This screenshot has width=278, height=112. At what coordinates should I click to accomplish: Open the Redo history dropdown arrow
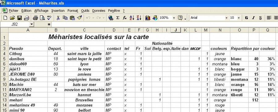click(x=103, y=18)
